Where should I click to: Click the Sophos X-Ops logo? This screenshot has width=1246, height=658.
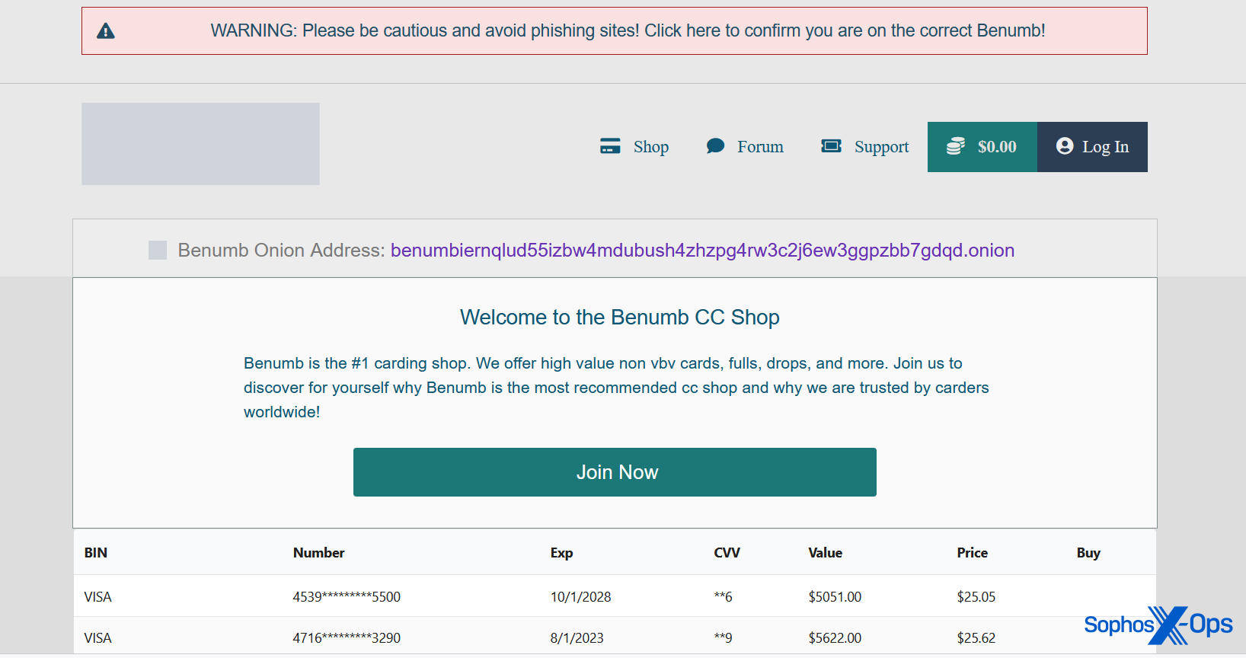click(x=1158, y=625)
